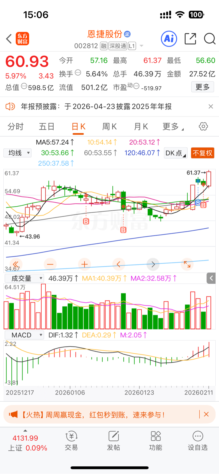
Task: Tap the fullscreen expand chart icon
Action: point(187,264)
